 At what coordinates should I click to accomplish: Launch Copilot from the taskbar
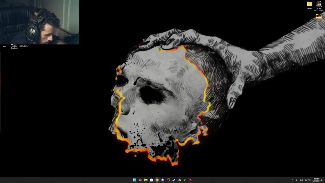click(140, 180)
